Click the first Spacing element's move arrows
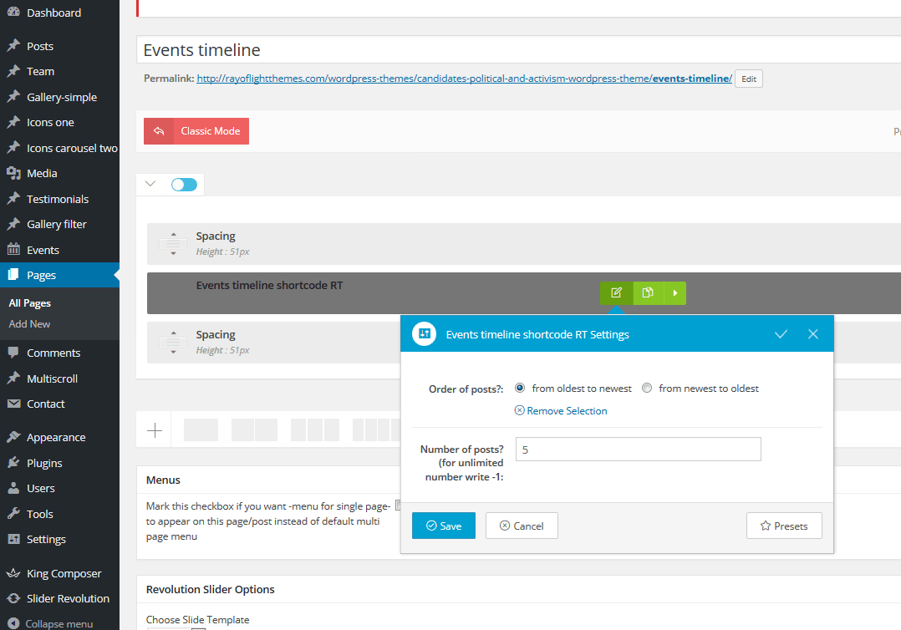Image resolution: width=901 pixels, height=630 pixels. pyautogui.click(x=173, y=243)
